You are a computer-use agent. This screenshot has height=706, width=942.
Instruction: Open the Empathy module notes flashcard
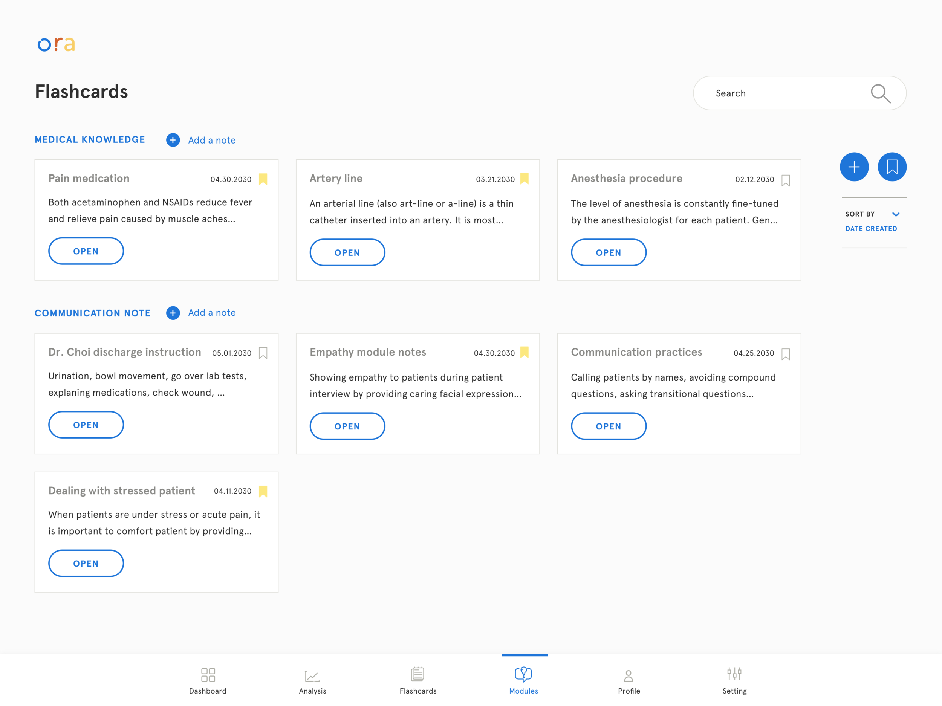(347, 426)
